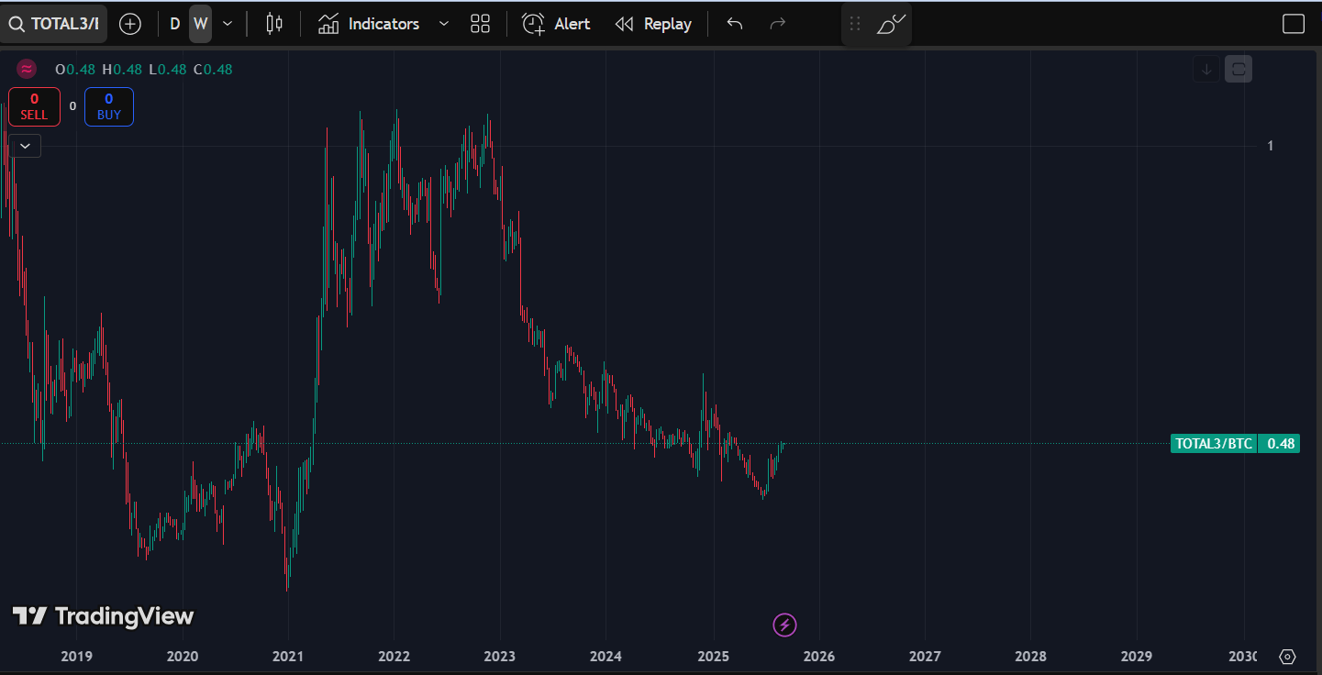Click the 2028 label on the time axis
Viewport: 1322px width, 675px height.
[1030, 657]
